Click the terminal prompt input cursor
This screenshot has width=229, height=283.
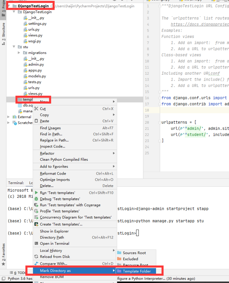pos(137,233)
